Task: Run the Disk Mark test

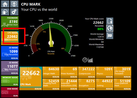Action: click(15, 96)
